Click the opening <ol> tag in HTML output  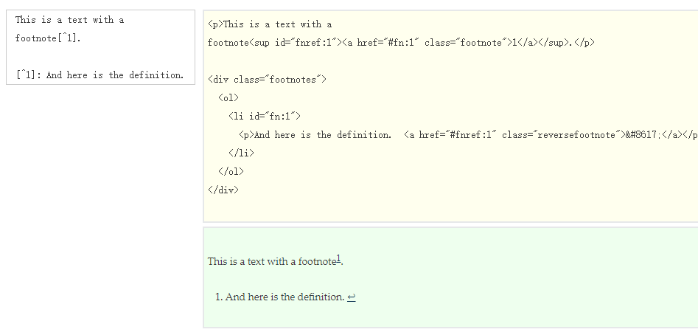coord(228,98)
